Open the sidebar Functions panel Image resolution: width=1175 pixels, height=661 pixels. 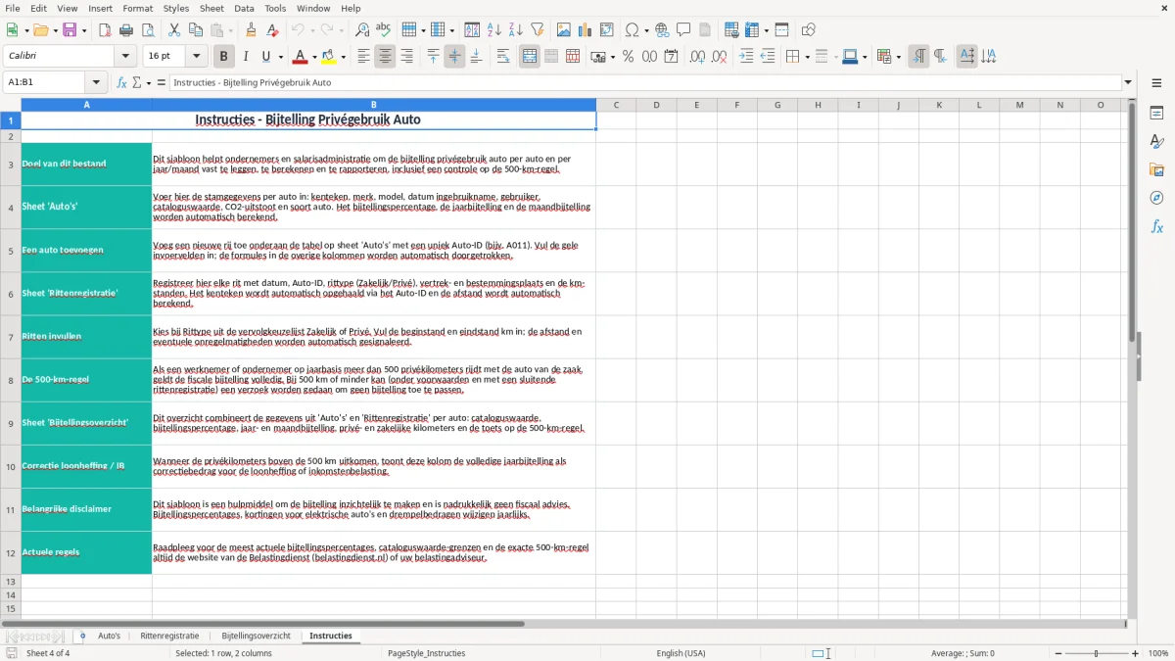pos(1156,226)
